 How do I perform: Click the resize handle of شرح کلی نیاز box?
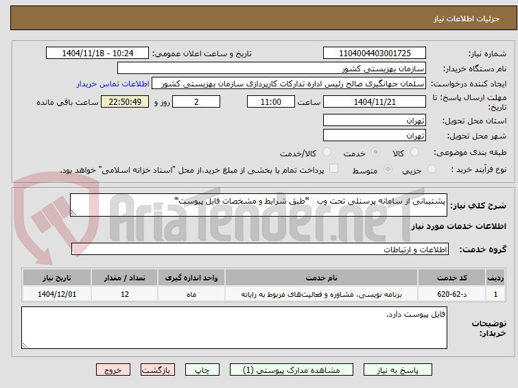[73, 213]
